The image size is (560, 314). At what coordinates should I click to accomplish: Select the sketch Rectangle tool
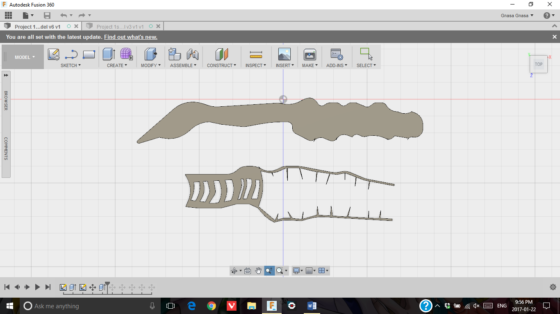click(89, 54)
